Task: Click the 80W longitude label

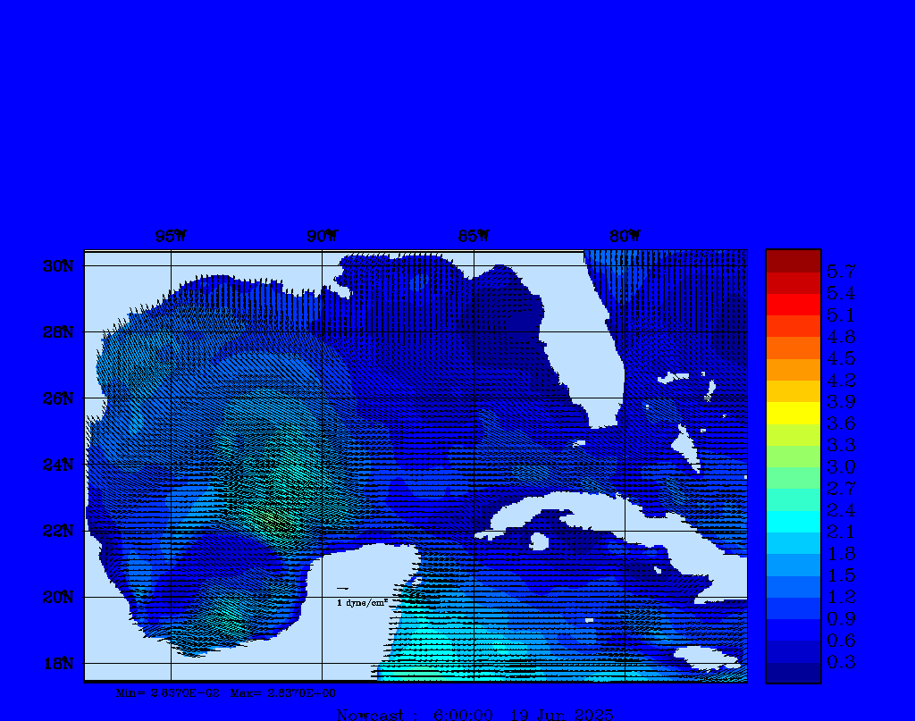Action: click(625, 236)
